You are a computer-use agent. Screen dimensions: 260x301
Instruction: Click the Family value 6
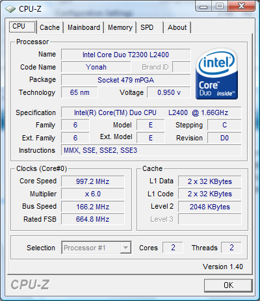click(x=75, y=125)
